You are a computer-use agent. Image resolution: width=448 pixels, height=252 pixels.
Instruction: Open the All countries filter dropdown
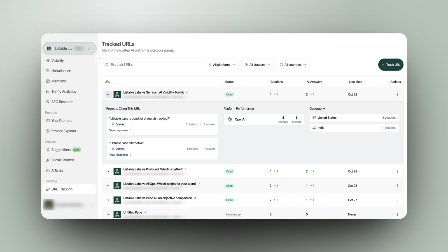point(293,65)
